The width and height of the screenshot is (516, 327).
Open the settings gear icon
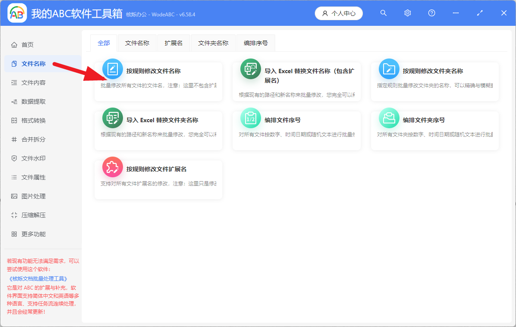point(407,13)
